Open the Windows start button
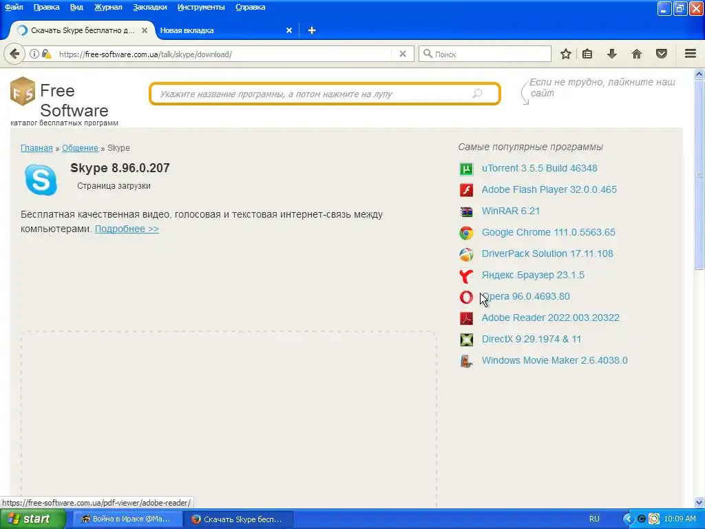 click(32, 519)
